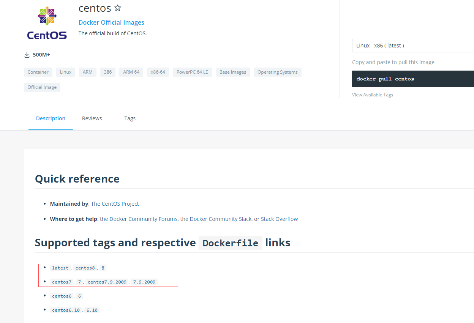Open the centos7 tag link
The image size is (474, 323).
pyautogui.click(x=62, y=282)
